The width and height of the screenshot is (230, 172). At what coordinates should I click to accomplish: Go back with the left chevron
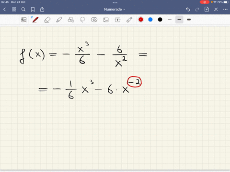coord(5,10)
